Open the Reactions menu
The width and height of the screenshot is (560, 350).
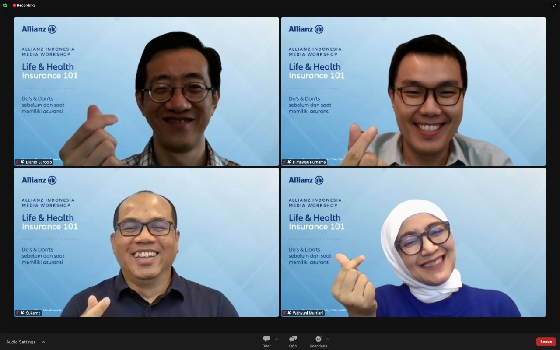tap(318, 342)
